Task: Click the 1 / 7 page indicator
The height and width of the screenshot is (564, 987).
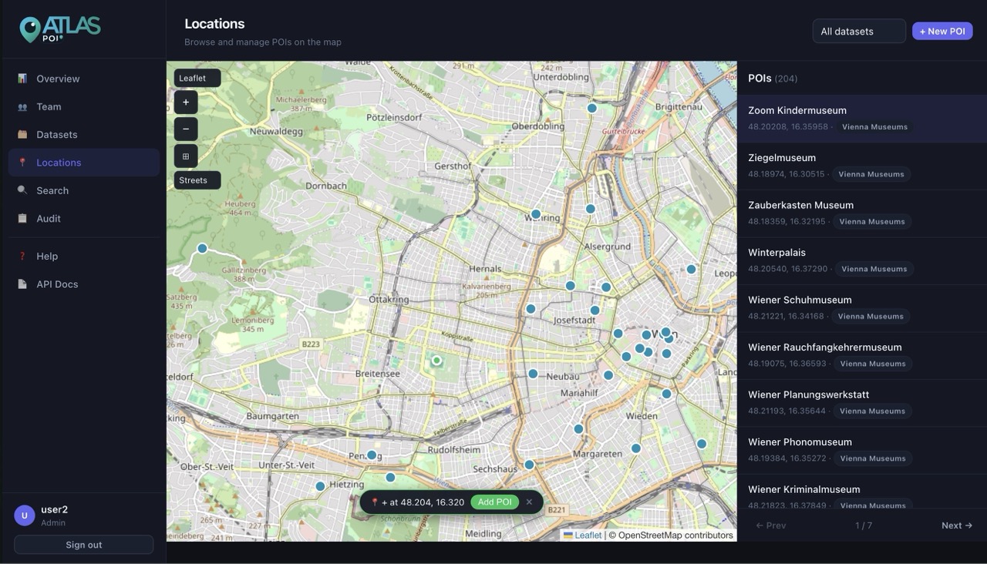Action: tap(864, 525)
